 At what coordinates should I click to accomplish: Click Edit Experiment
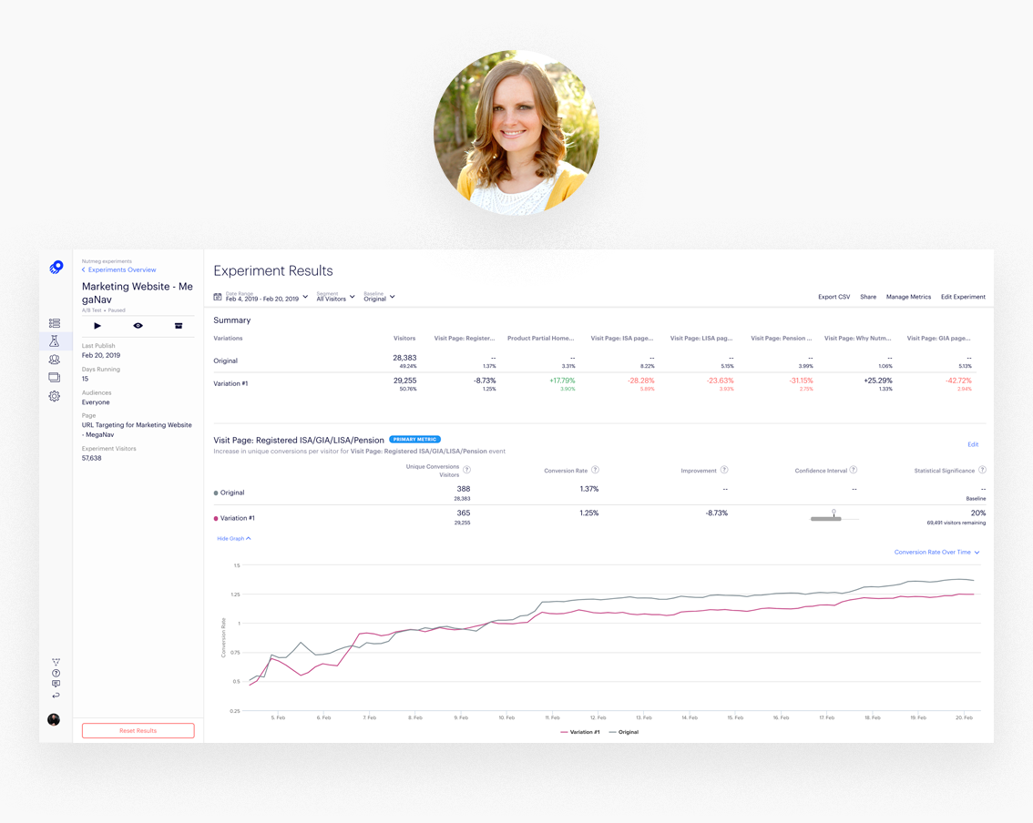coord(963,297)
